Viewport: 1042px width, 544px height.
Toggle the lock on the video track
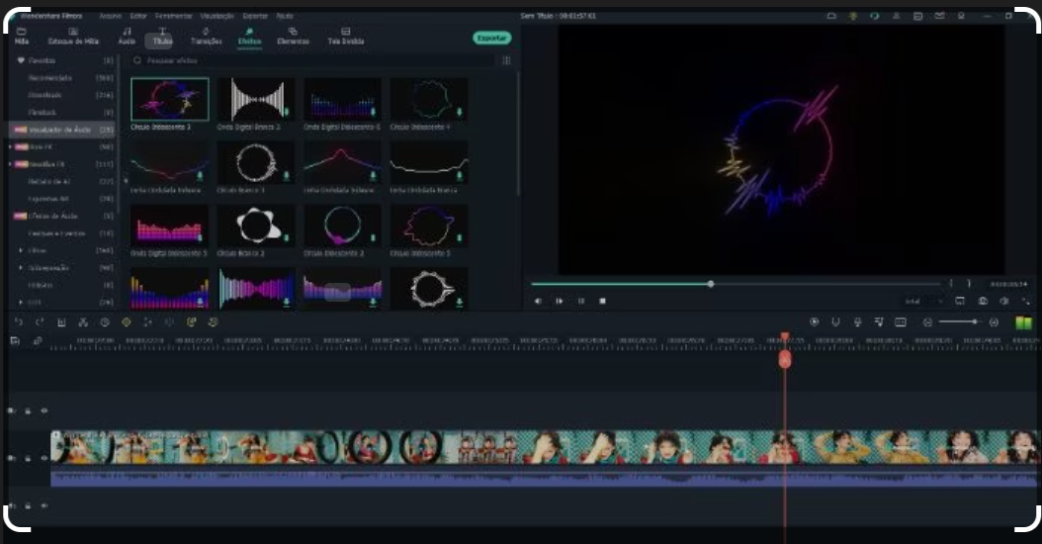click(x=28, y=459)
